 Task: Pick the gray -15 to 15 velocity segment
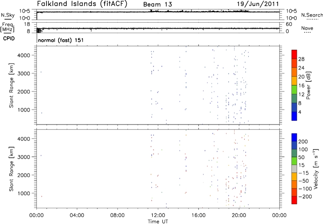coord(294,169)
